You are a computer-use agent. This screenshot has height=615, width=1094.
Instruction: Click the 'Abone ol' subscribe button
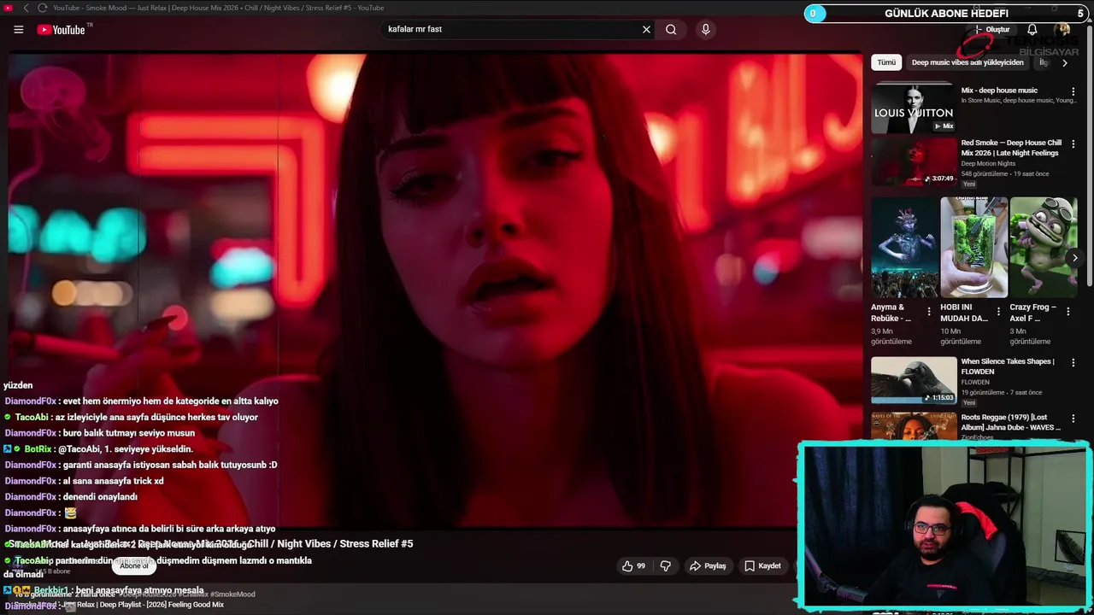coord(133,565)
